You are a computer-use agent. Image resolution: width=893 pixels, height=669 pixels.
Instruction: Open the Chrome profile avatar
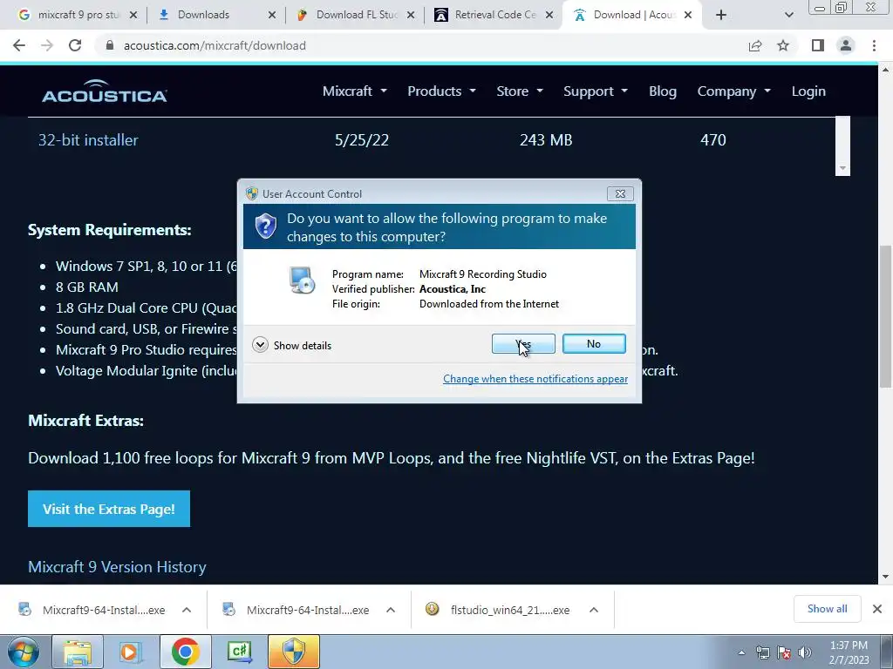coord(846,45)
